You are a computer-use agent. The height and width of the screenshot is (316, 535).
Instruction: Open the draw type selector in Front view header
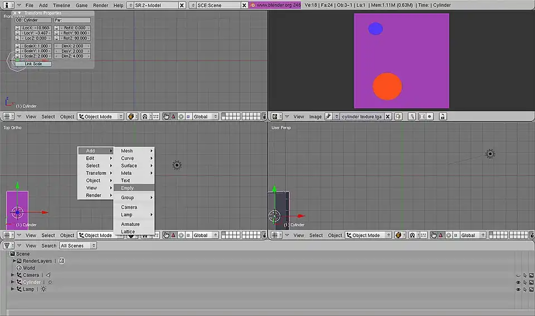132,117
